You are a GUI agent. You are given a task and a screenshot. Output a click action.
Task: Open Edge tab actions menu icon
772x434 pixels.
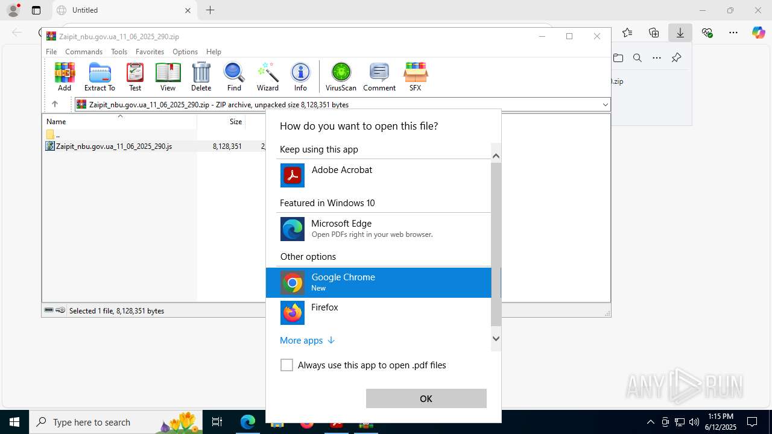pyautogui.click(x=36, y=10)
